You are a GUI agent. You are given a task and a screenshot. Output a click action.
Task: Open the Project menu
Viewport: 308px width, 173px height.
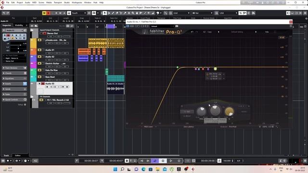point(20,2)
